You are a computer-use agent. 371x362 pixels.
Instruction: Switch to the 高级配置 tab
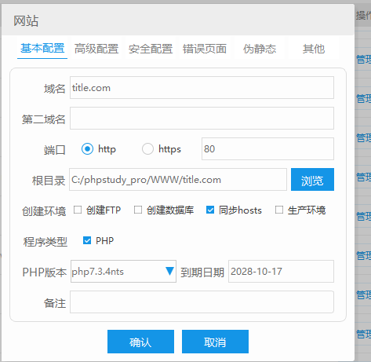[96, 49]
